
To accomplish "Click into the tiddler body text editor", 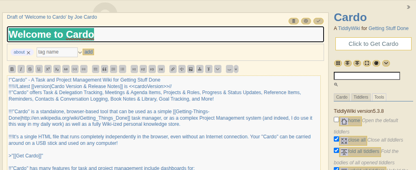I will click(x=164, y=123).
